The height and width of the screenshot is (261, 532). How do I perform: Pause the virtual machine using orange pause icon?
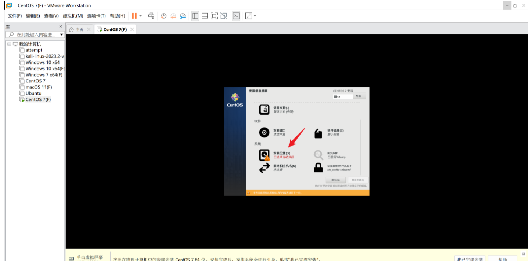134,16
